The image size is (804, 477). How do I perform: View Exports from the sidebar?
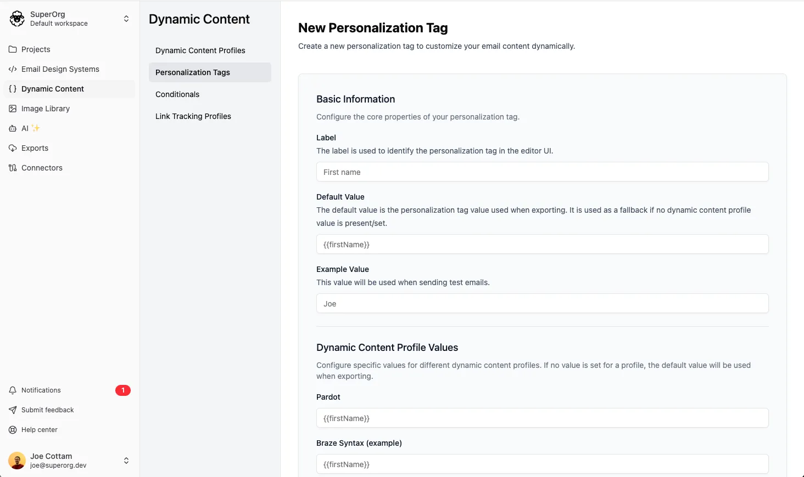(x=34, y=148)
